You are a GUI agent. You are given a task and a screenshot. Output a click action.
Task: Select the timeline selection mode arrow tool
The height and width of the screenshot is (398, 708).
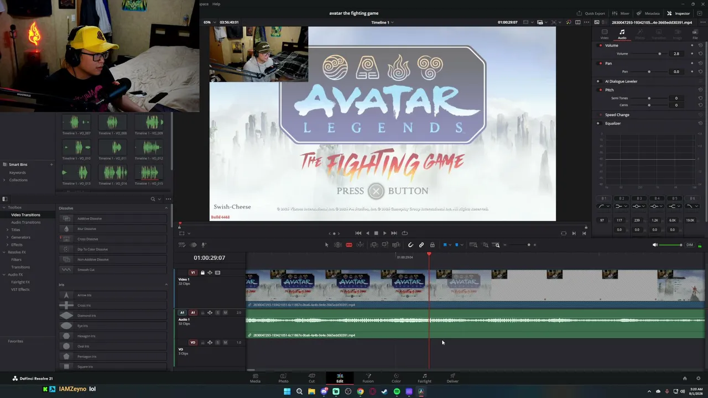coord(326,245)
